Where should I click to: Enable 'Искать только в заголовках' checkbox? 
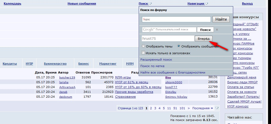tap(143, 53)
